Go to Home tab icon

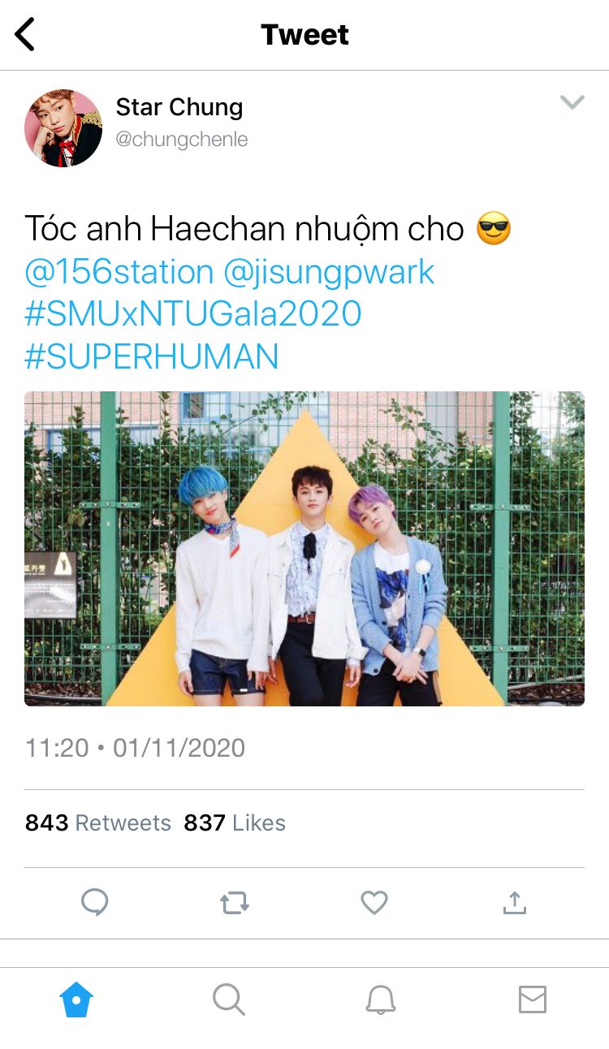click(x=76, y=999)
